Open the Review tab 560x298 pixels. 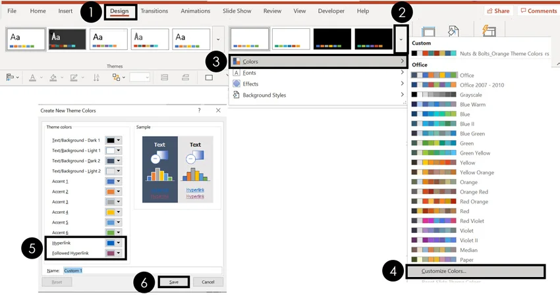(272, 11)
